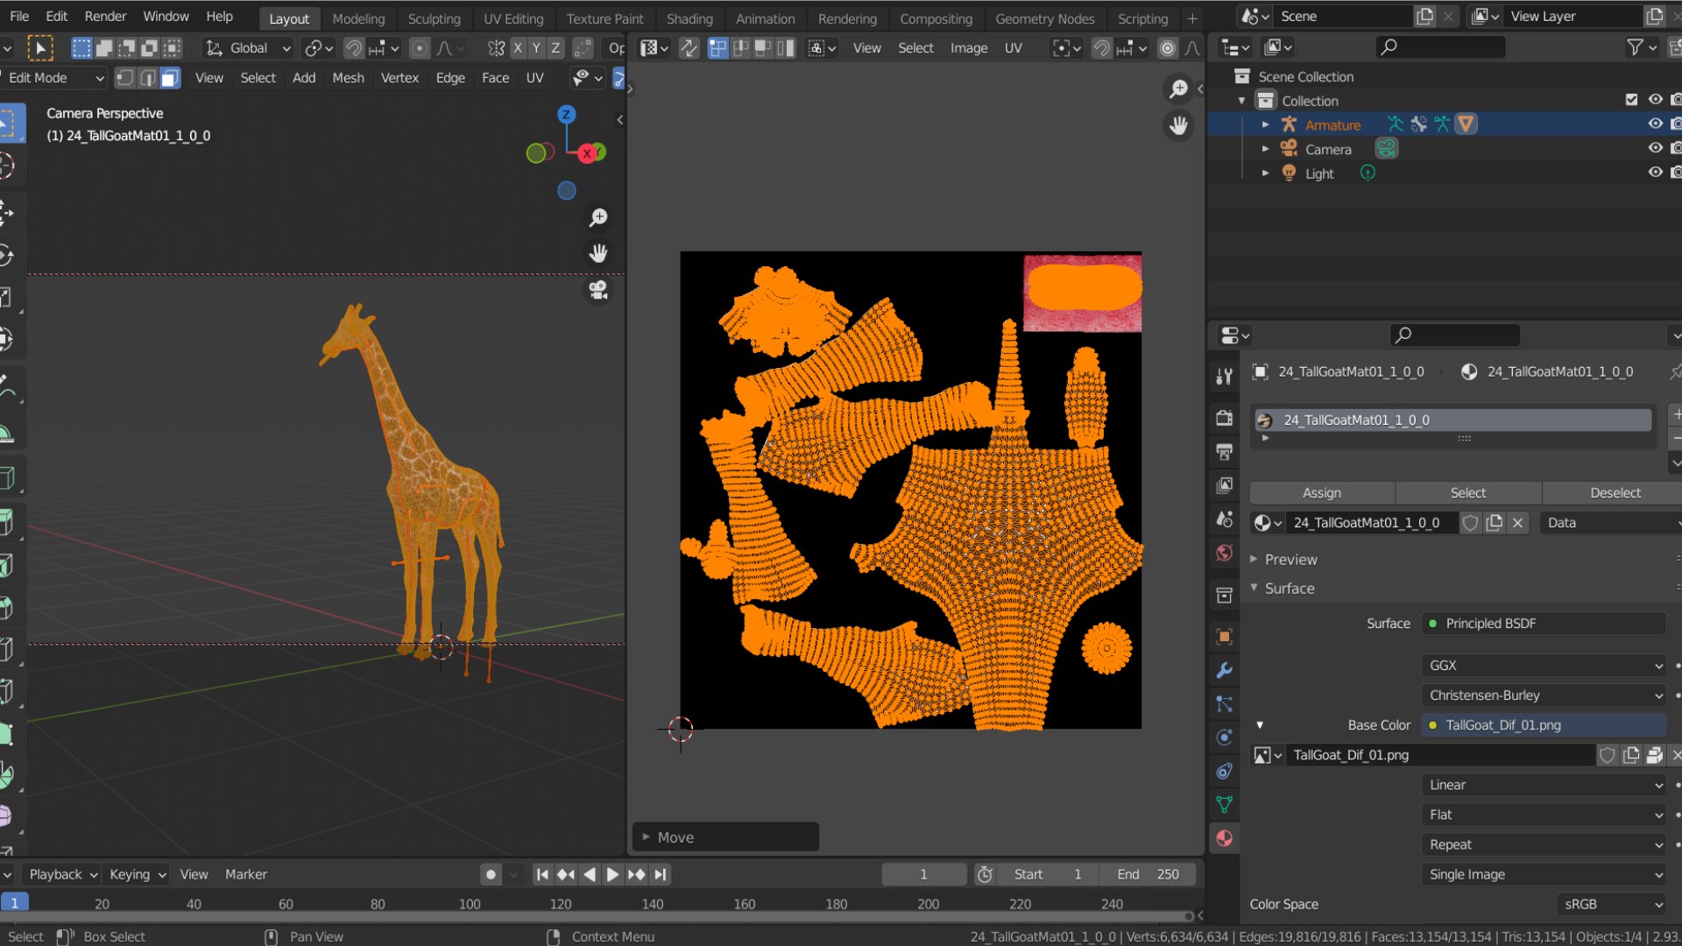Viewport: 1682px width, 946px height.
Task: Open the Render menu
Action: [x=105, y=16]
